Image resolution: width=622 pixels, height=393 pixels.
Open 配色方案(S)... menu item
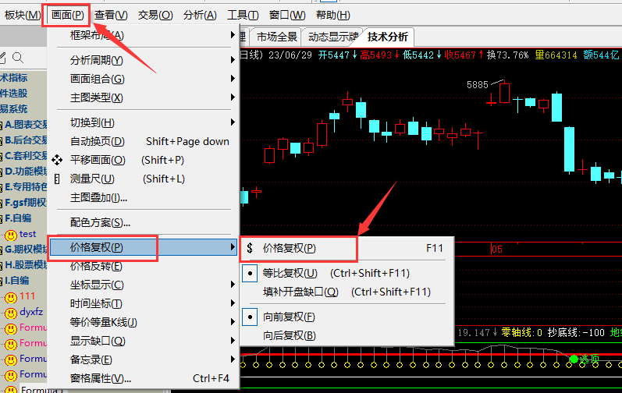click(x=144, y=222)
